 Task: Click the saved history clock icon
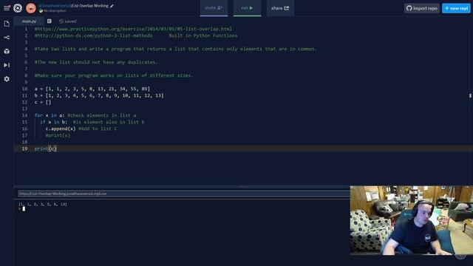point(61,21)
